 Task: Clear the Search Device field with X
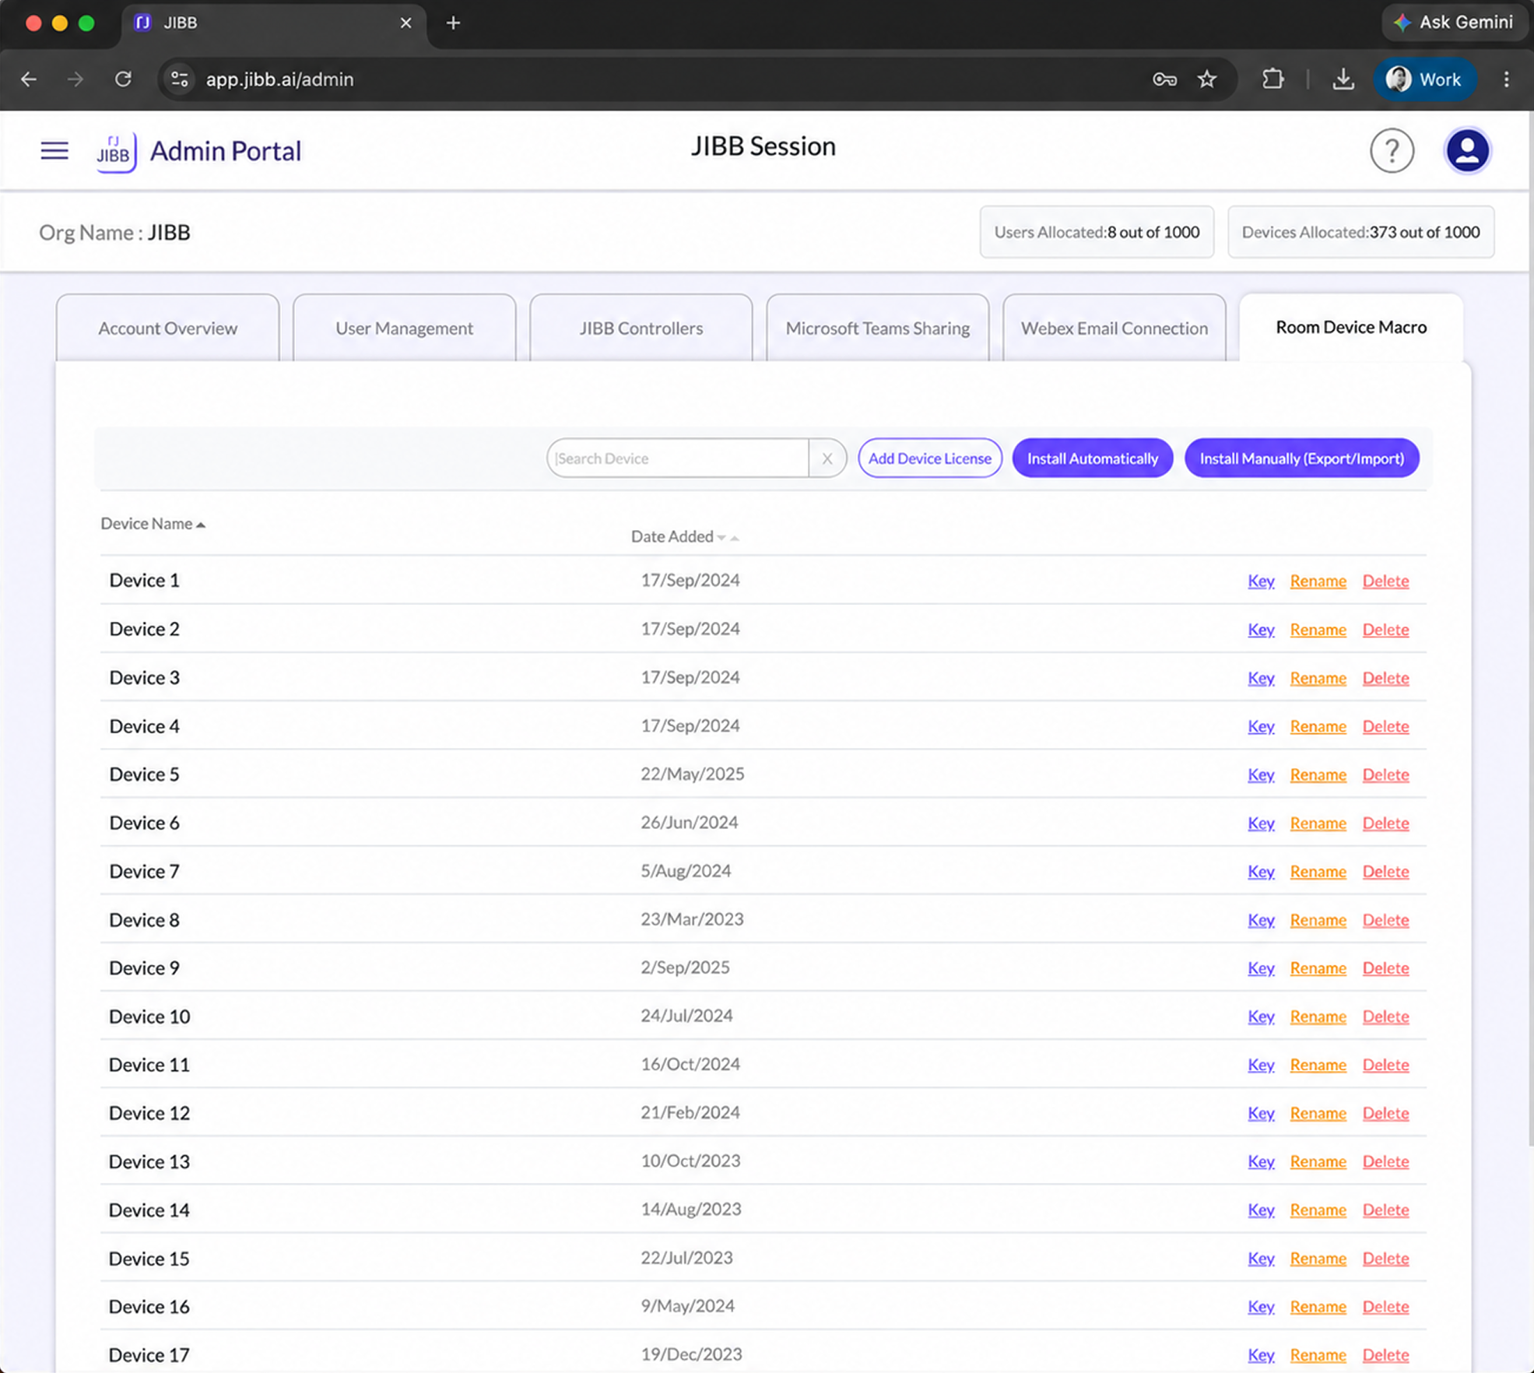(x=827, y=458)
